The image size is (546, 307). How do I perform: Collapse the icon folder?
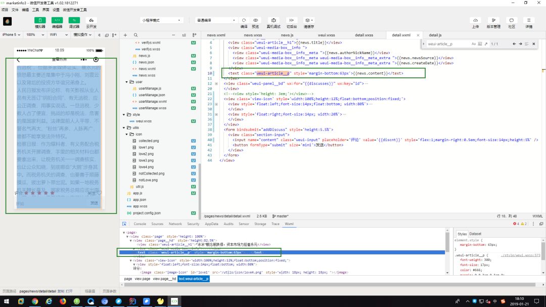pyautogui.click(x=127, y=134)
